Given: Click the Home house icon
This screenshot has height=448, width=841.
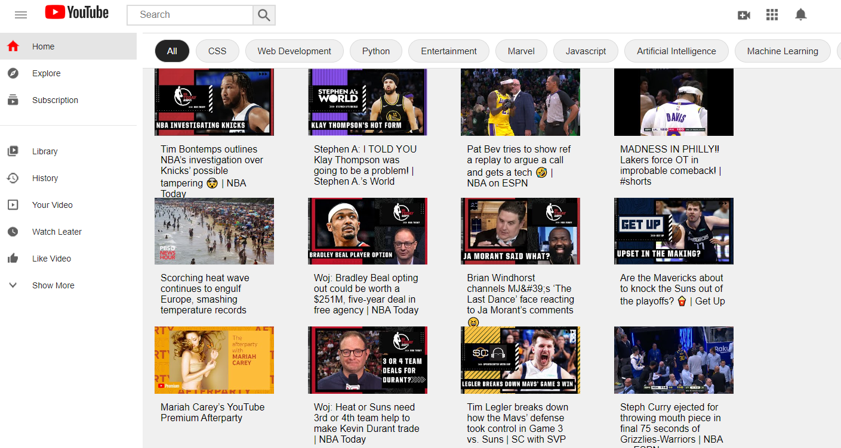Looking at the screenshot, I should (13, 46).
